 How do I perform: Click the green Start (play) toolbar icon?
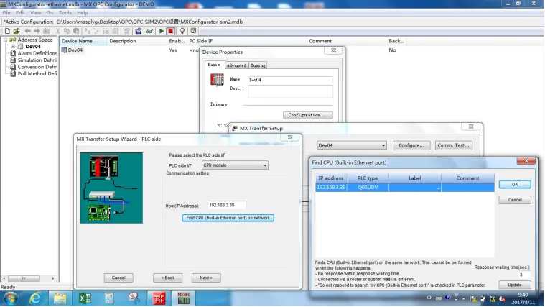coord(162,31)
